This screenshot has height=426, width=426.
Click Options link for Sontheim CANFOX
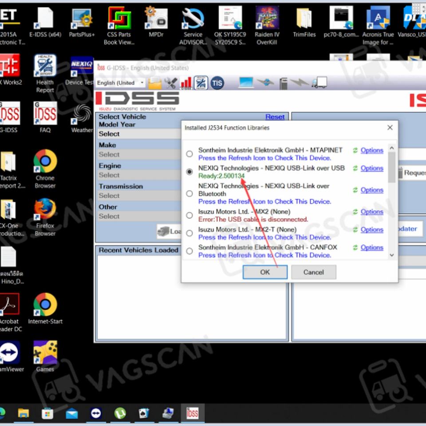pos(372,248)
